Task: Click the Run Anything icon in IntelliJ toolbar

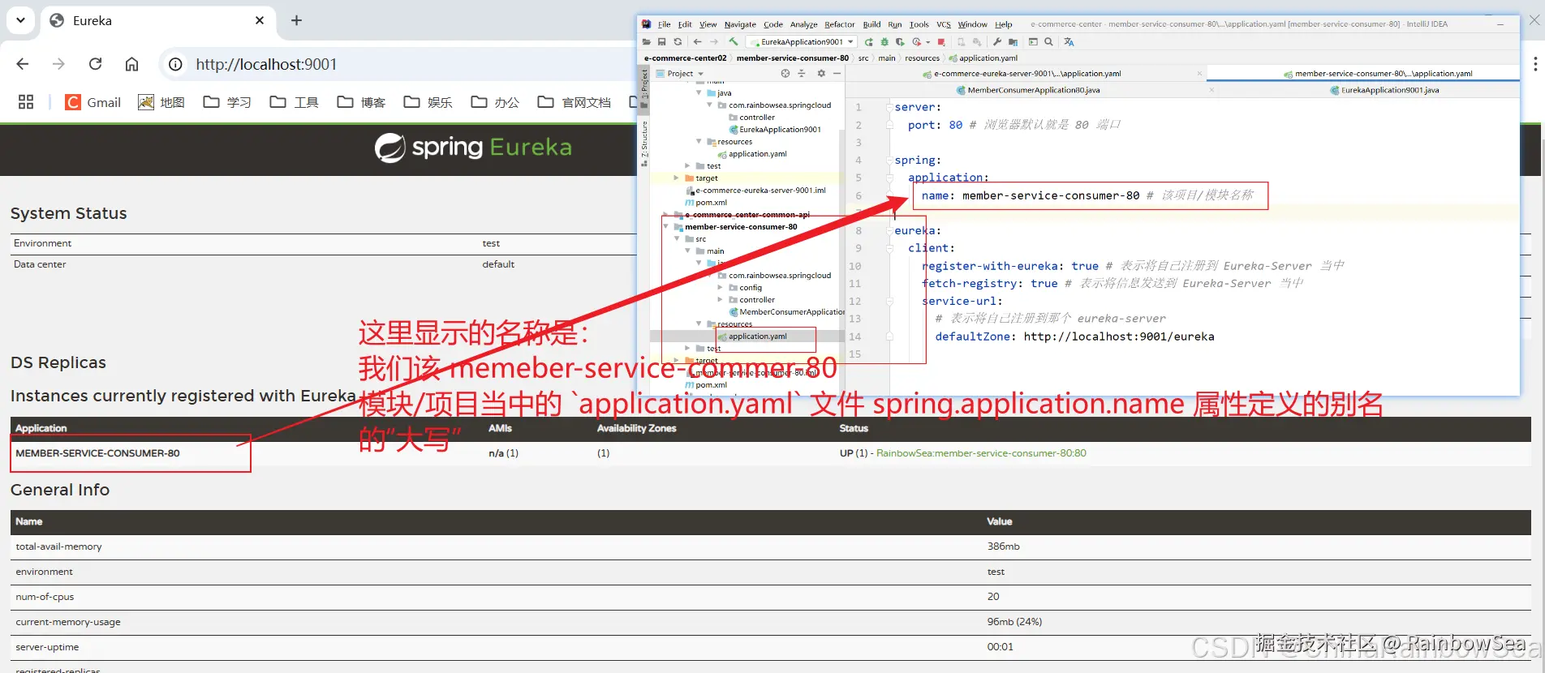Action: tap(1033, 41)
